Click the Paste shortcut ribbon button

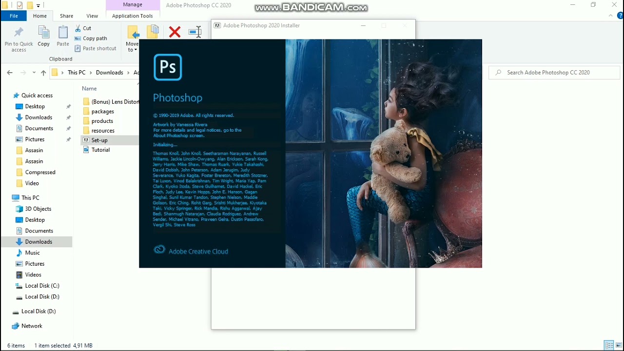96,48
